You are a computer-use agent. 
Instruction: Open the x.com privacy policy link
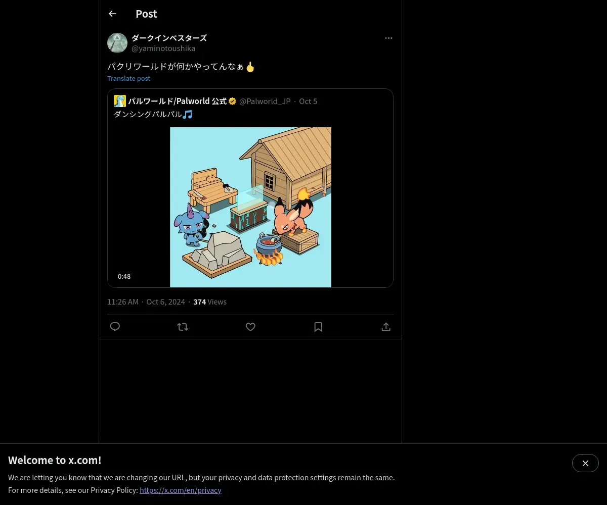coord(181,490)
